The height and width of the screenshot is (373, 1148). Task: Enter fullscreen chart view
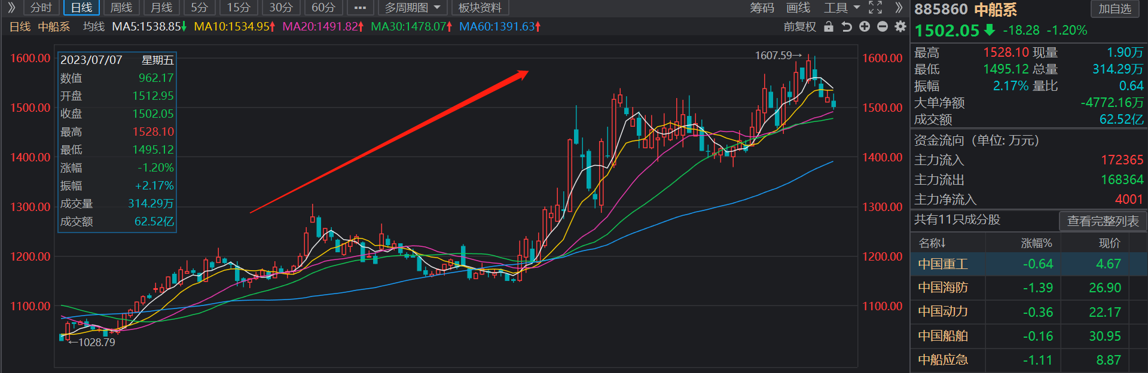[x=875, y=8]
